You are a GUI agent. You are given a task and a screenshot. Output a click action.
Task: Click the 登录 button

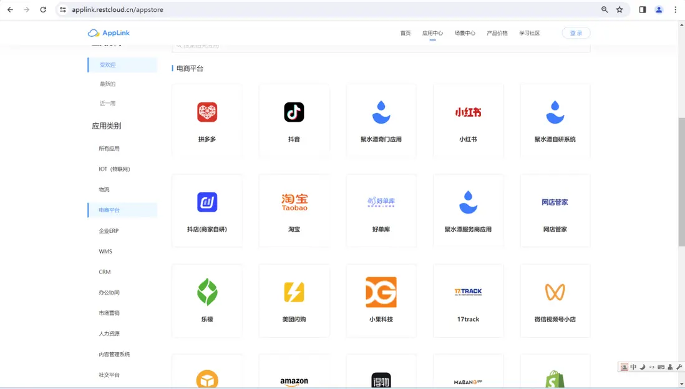point(575,32)
